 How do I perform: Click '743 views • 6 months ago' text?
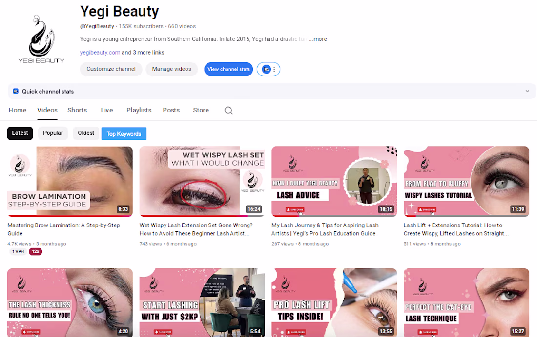[x=168, y=244]
